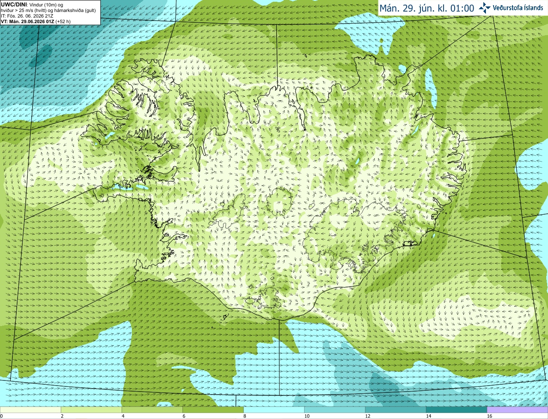Click the medium green 4–6 legend swatch
This screenshot has height=419, width=548.
(153, 410)
